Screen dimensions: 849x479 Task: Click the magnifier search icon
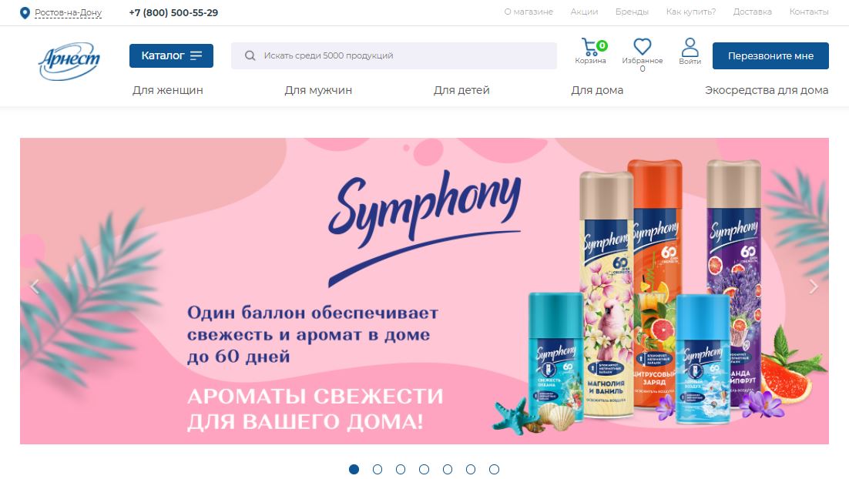pyautogui.click(x=250, y=55)
